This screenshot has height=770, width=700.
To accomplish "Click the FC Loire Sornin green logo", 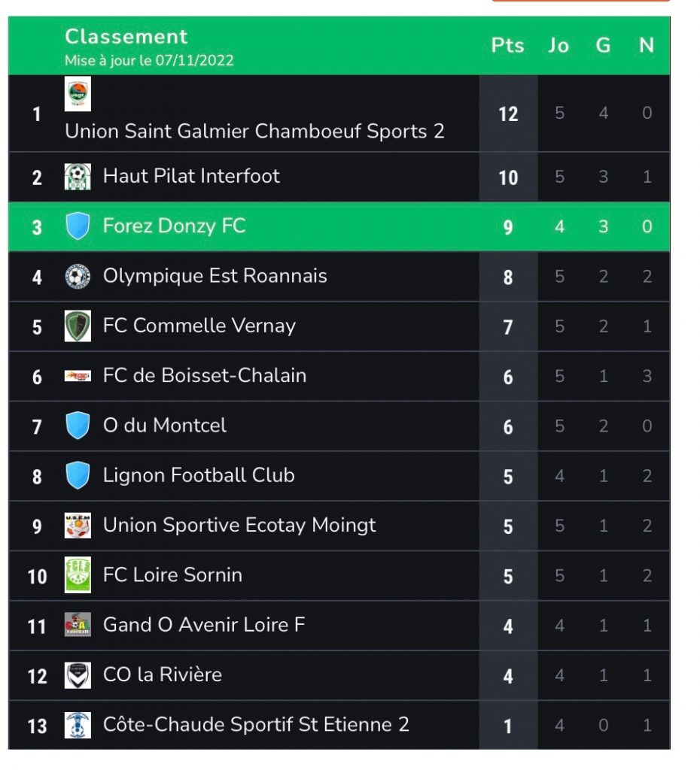I will (78, 575).
